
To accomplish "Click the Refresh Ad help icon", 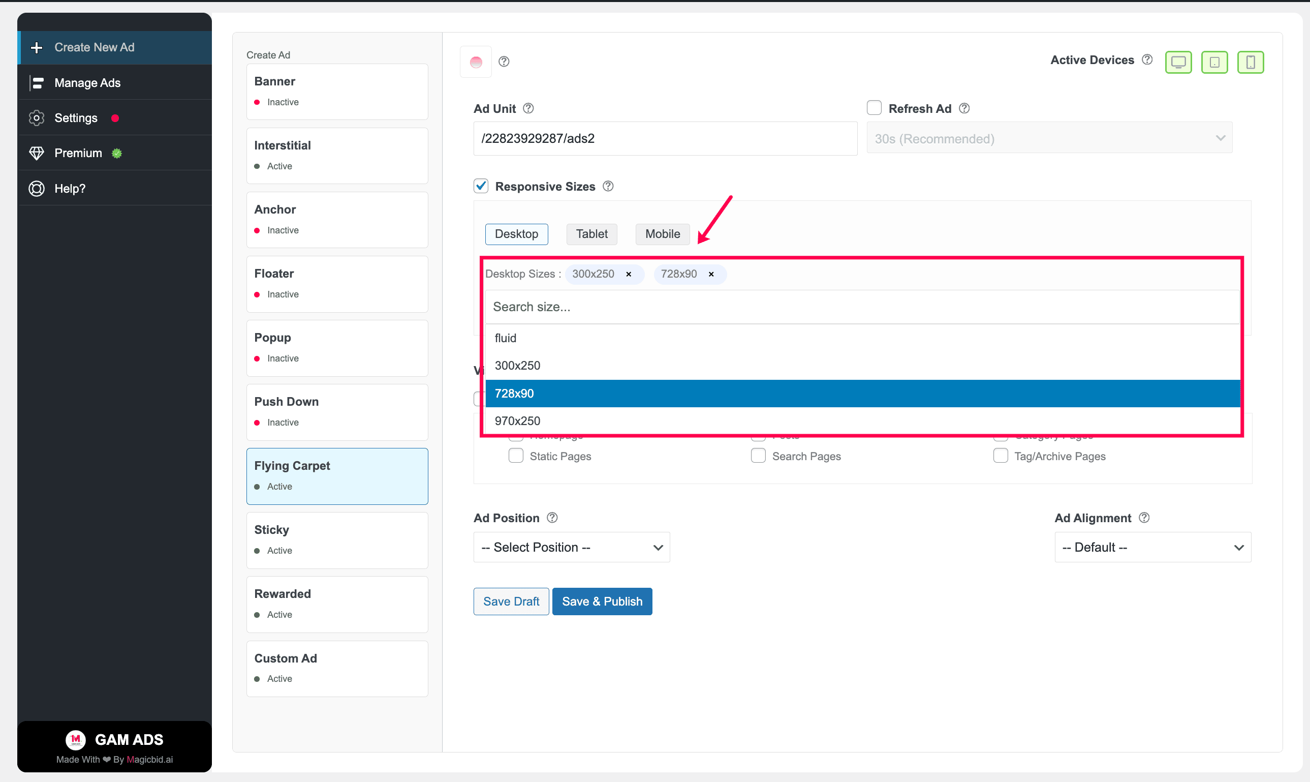I will [964, 108].
